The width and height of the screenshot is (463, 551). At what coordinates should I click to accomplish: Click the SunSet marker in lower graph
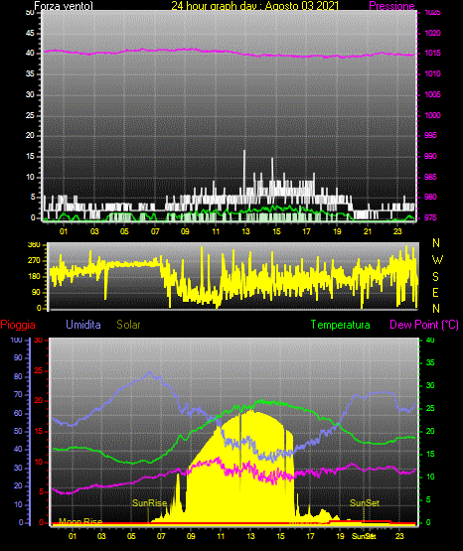[365, 503]
